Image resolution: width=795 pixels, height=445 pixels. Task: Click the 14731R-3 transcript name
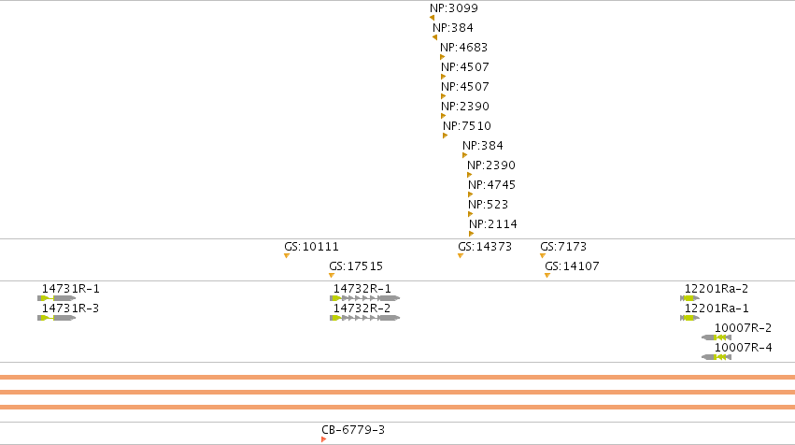coord(70,309)
